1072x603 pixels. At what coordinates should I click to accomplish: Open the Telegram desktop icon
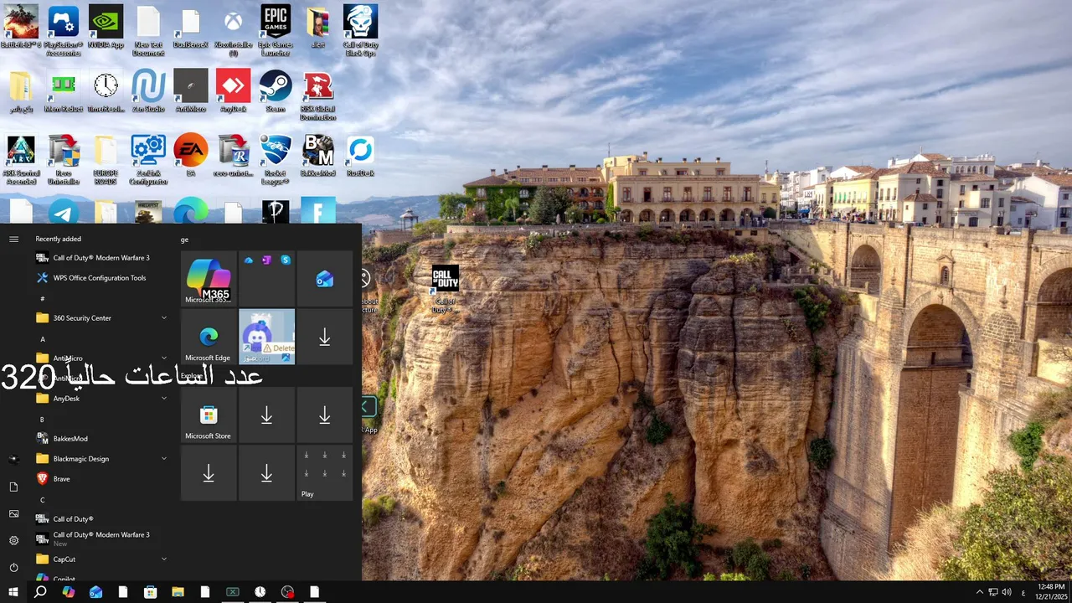point(64,211)
